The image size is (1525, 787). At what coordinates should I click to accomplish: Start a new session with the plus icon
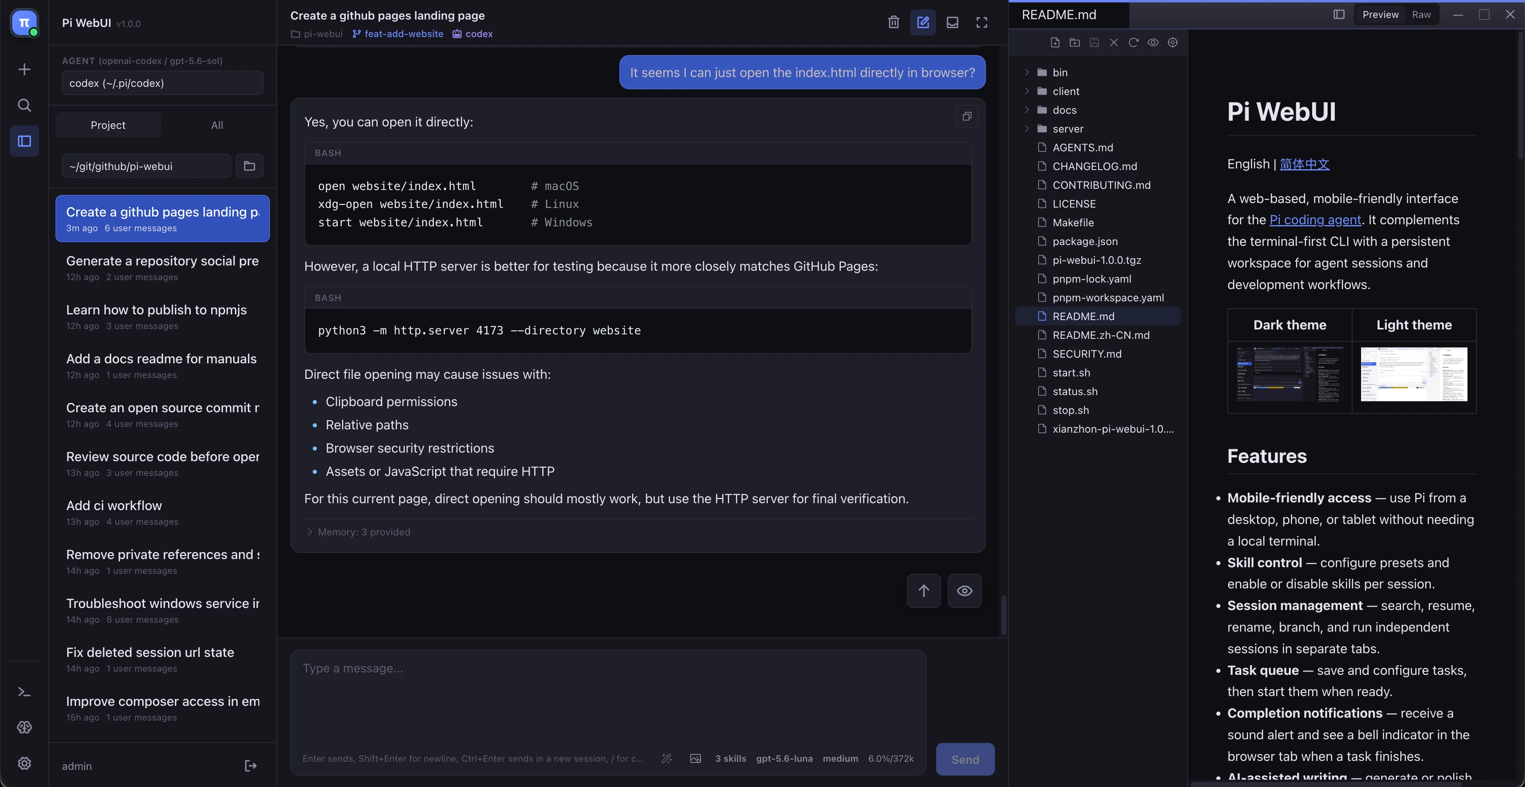[24, 69]
